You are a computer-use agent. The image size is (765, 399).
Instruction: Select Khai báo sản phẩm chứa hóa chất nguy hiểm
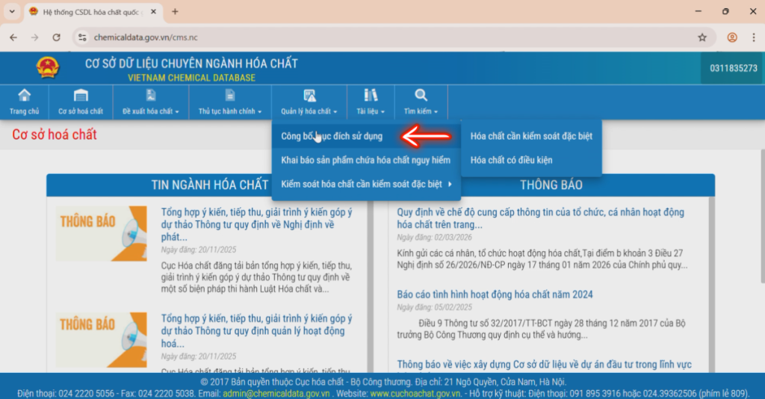coord(365,160)
